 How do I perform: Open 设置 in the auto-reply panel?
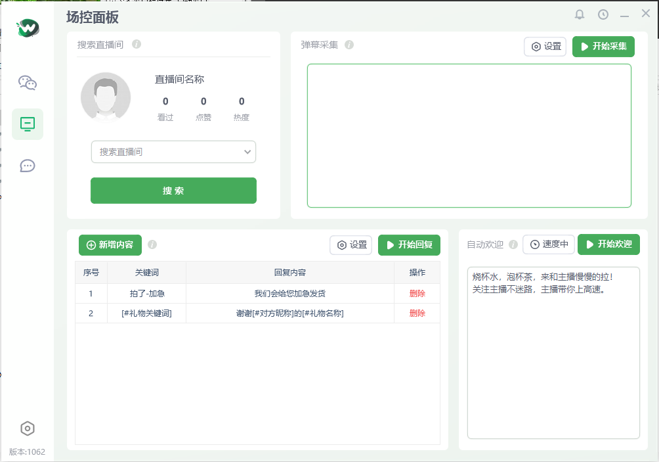pos(351,244)
